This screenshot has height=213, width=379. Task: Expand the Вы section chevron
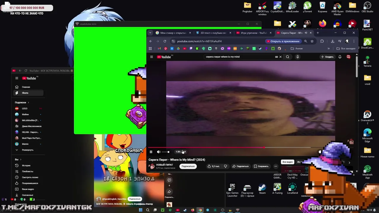pos(20,159)
